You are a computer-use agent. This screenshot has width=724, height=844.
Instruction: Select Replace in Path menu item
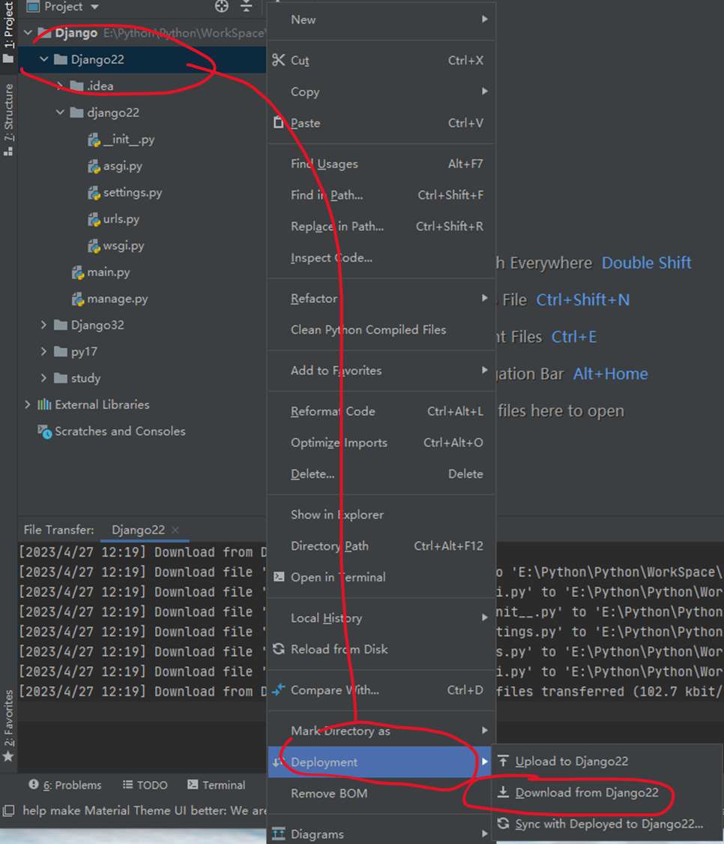coord(381,226)
